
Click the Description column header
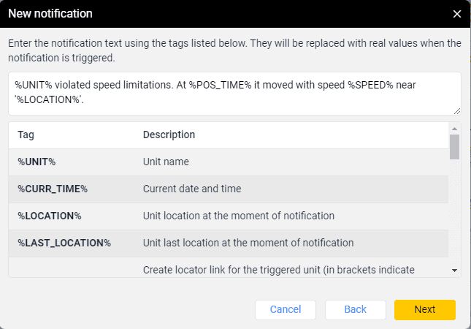tap(169, 135)
